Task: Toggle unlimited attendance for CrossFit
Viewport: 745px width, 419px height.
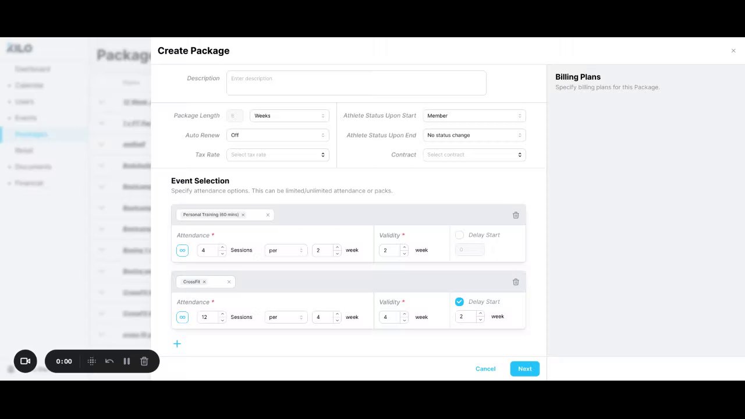Action: coord(182,317)
